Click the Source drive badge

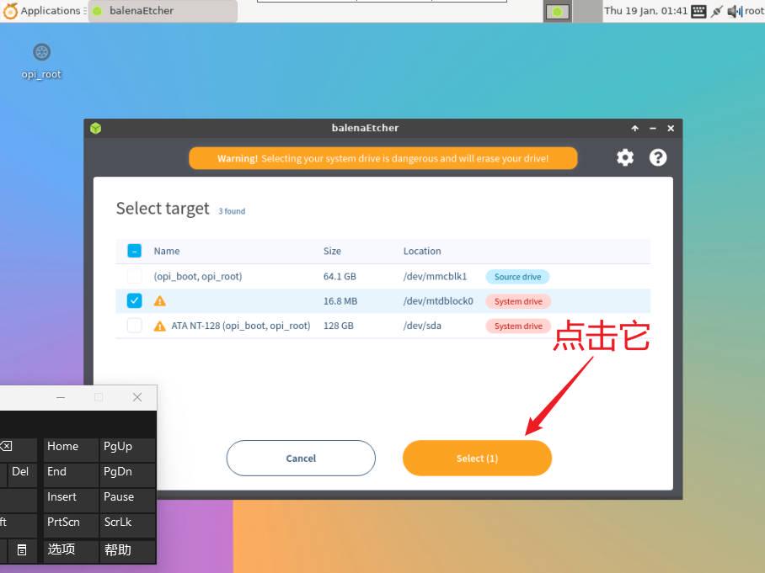coord(517,277)
